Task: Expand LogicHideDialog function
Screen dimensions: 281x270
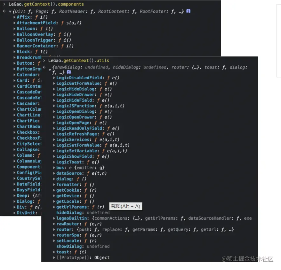Action: [54, 89]
